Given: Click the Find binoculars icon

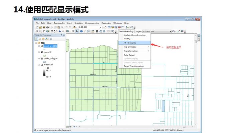Looking at the screenshot, I should click(x=97, y=31).
